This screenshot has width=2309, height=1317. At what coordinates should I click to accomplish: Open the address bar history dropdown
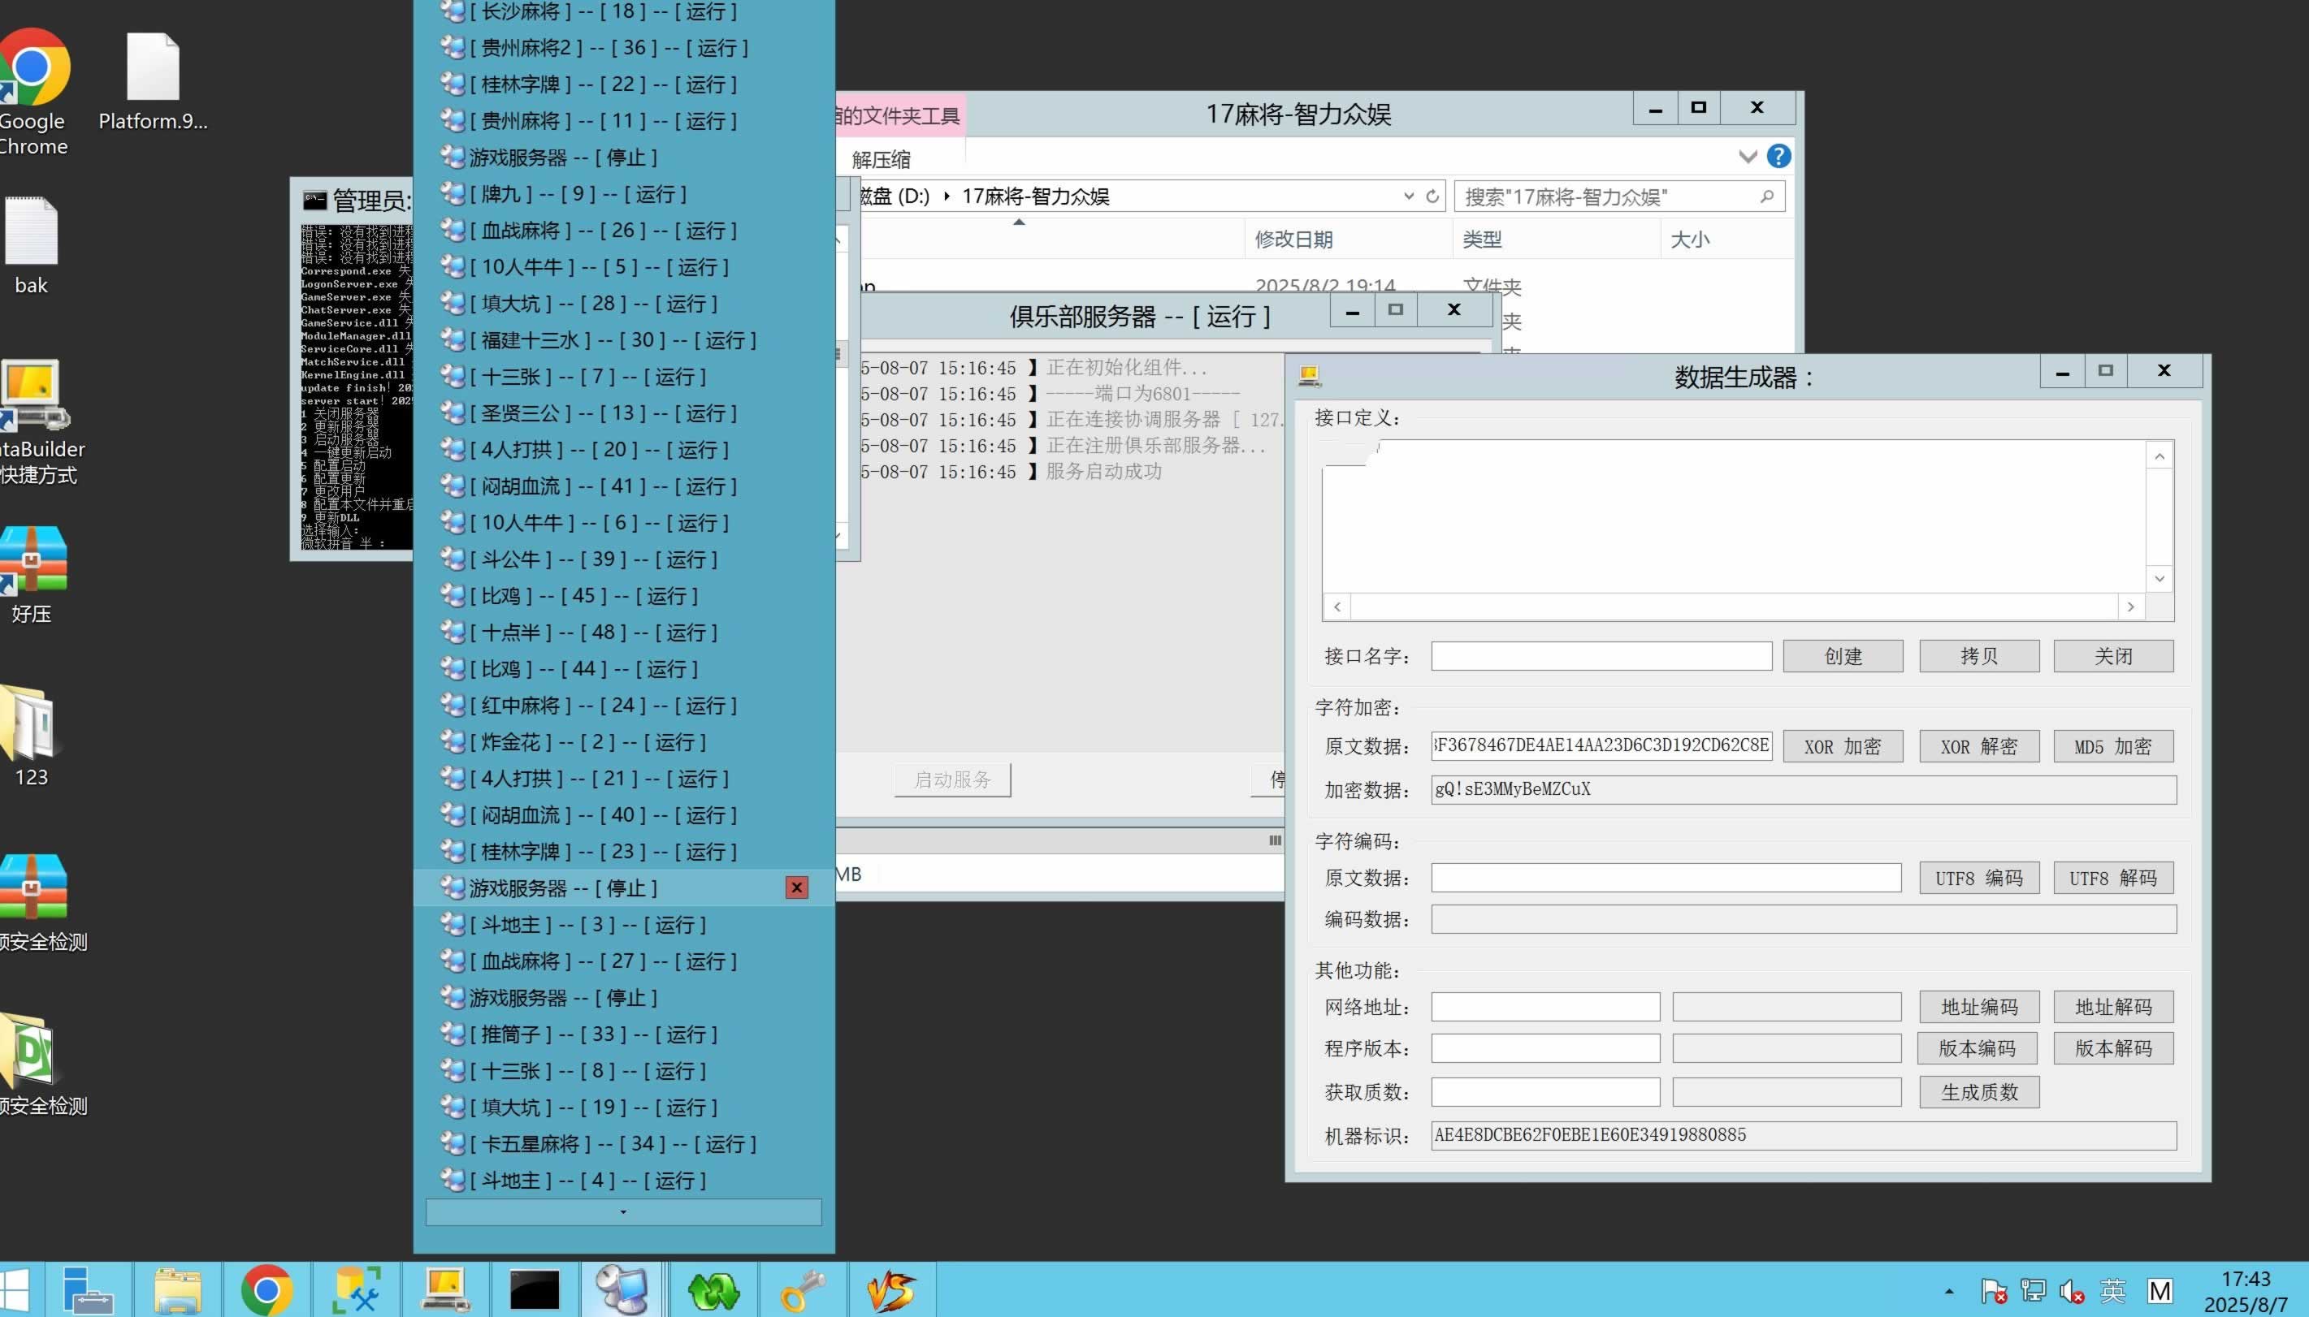(1408, 196)
